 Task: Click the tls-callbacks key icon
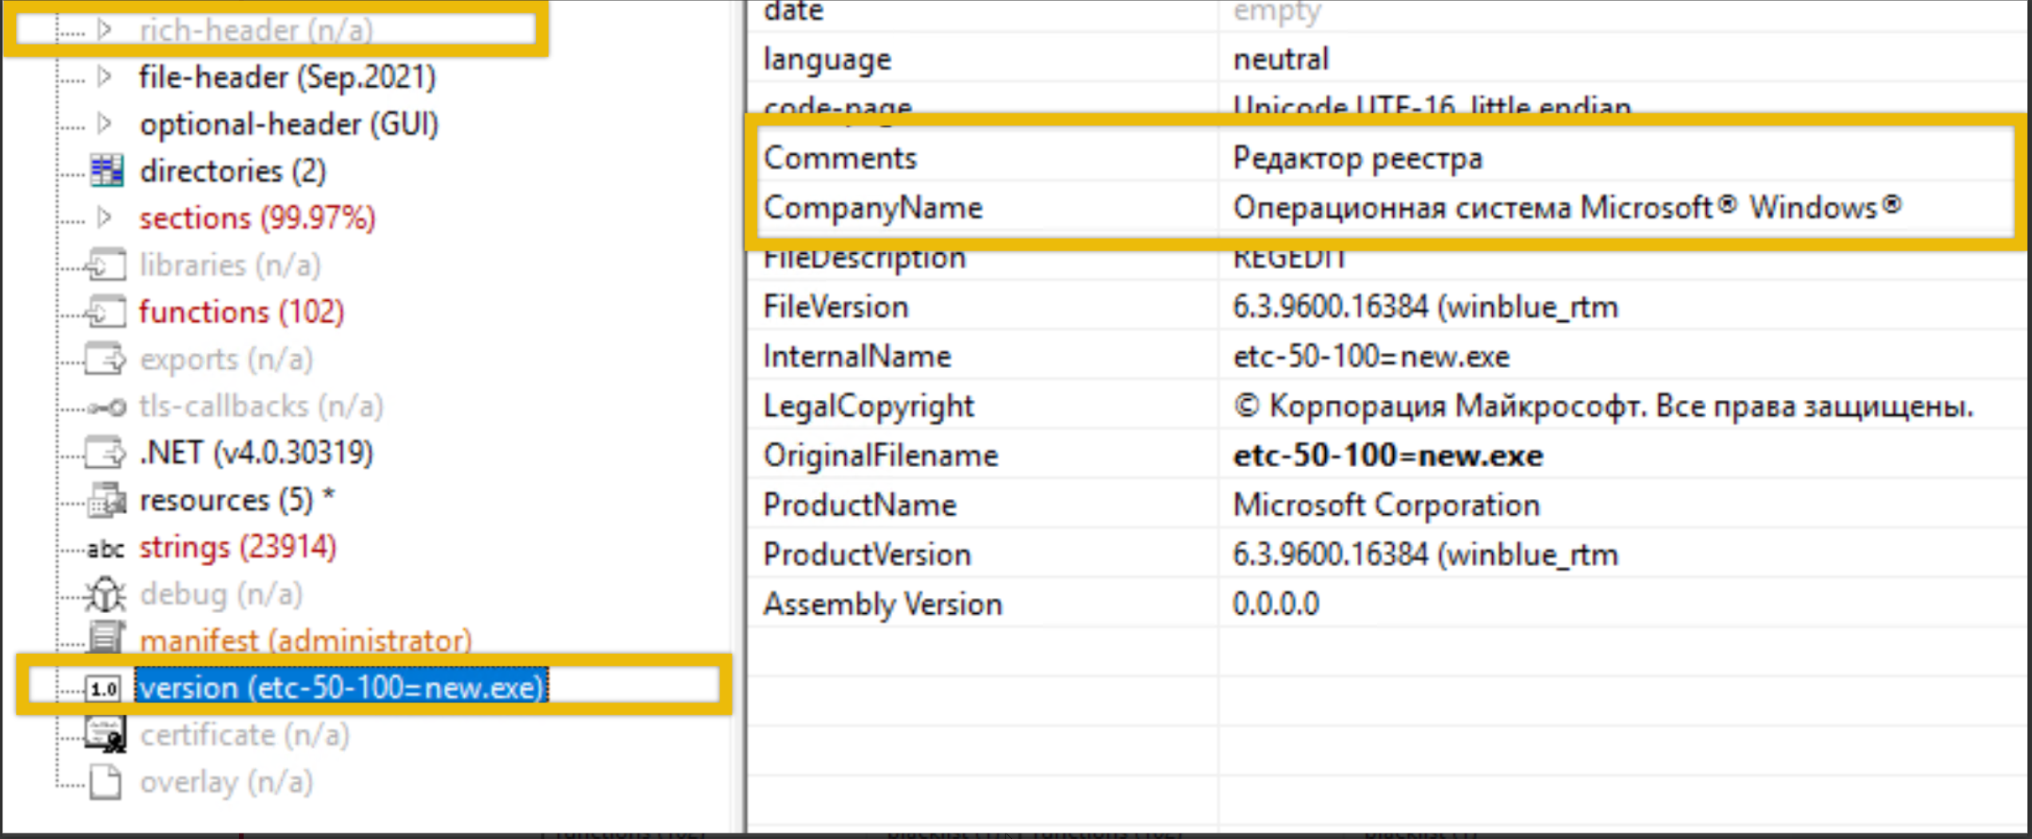pyautogui.click(x=106, y=407)
